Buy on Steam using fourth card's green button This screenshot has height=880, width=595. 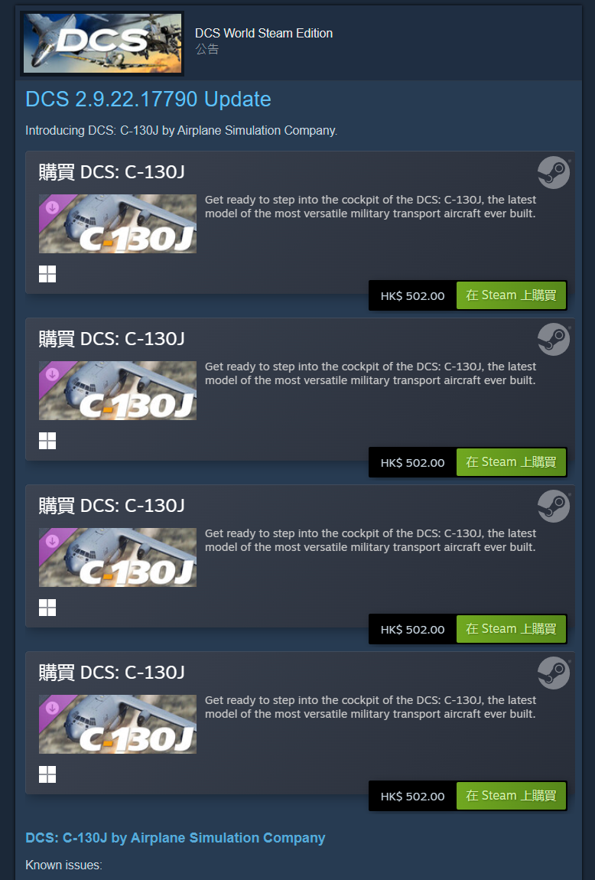pos(511,795)
